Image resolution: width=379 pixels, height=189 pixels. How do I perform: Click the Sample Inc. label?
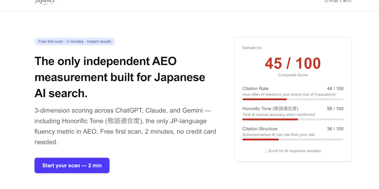click(x=252, y=48)
